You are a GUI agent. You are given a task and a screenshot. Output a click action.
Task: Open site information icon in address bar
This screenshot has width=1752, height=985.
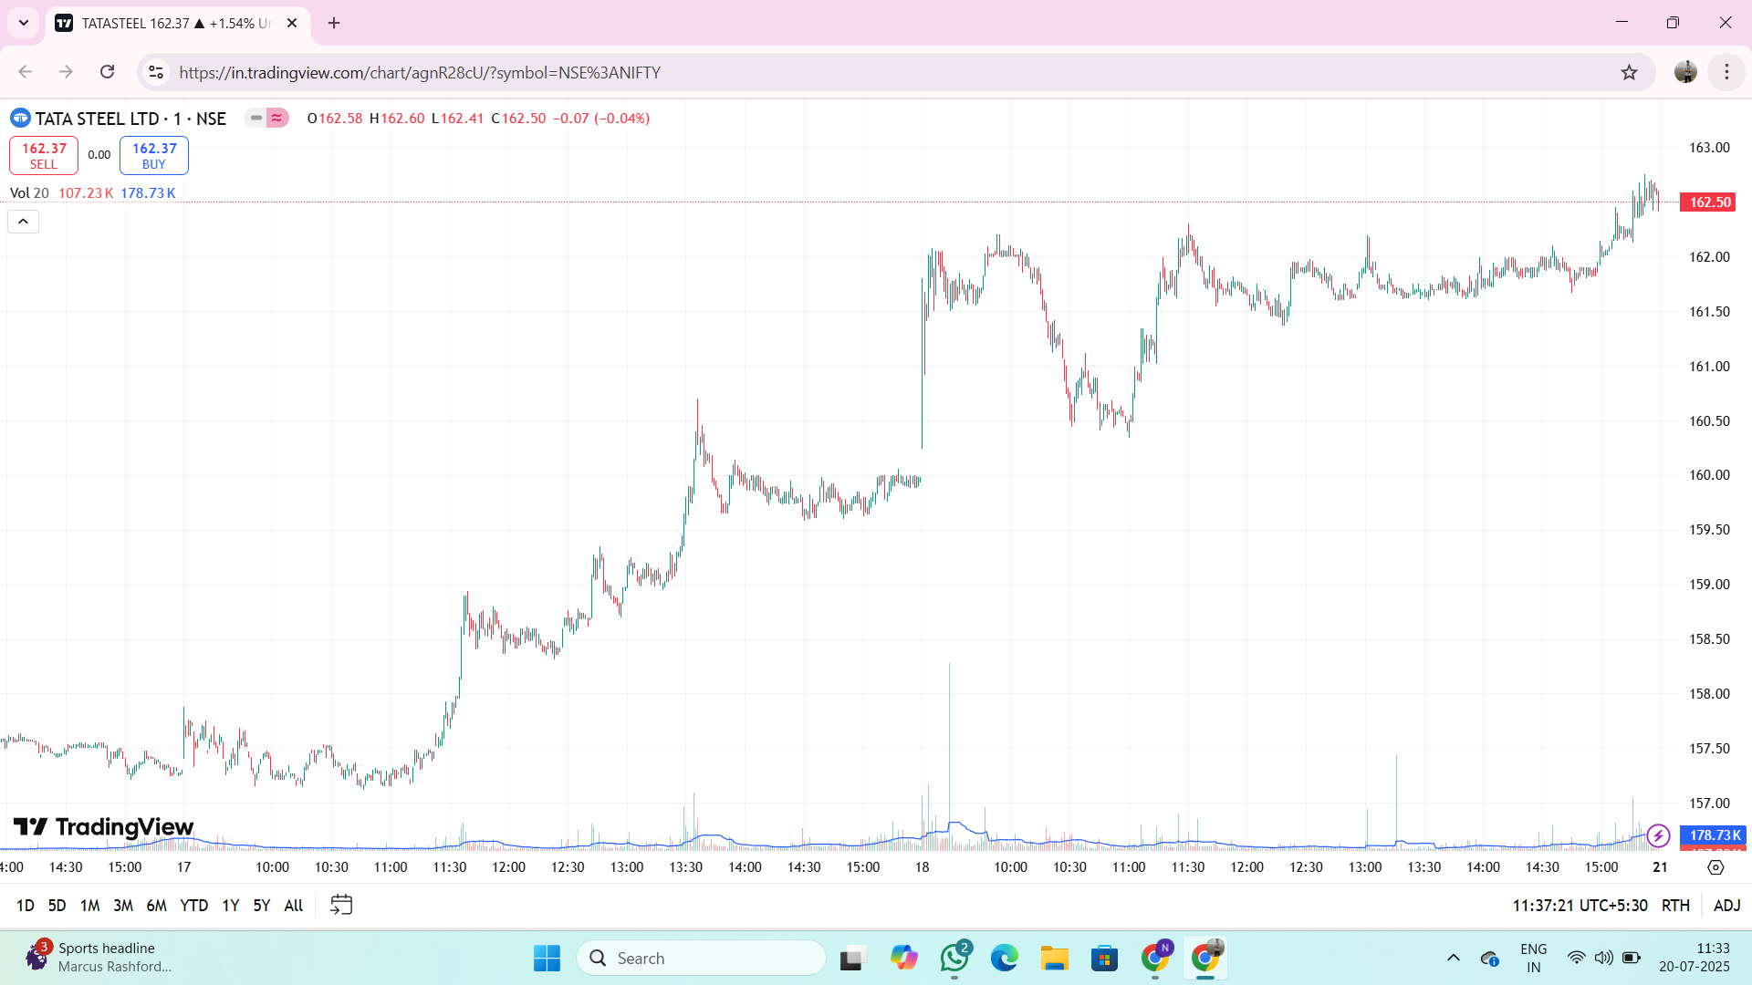[156, 72]
